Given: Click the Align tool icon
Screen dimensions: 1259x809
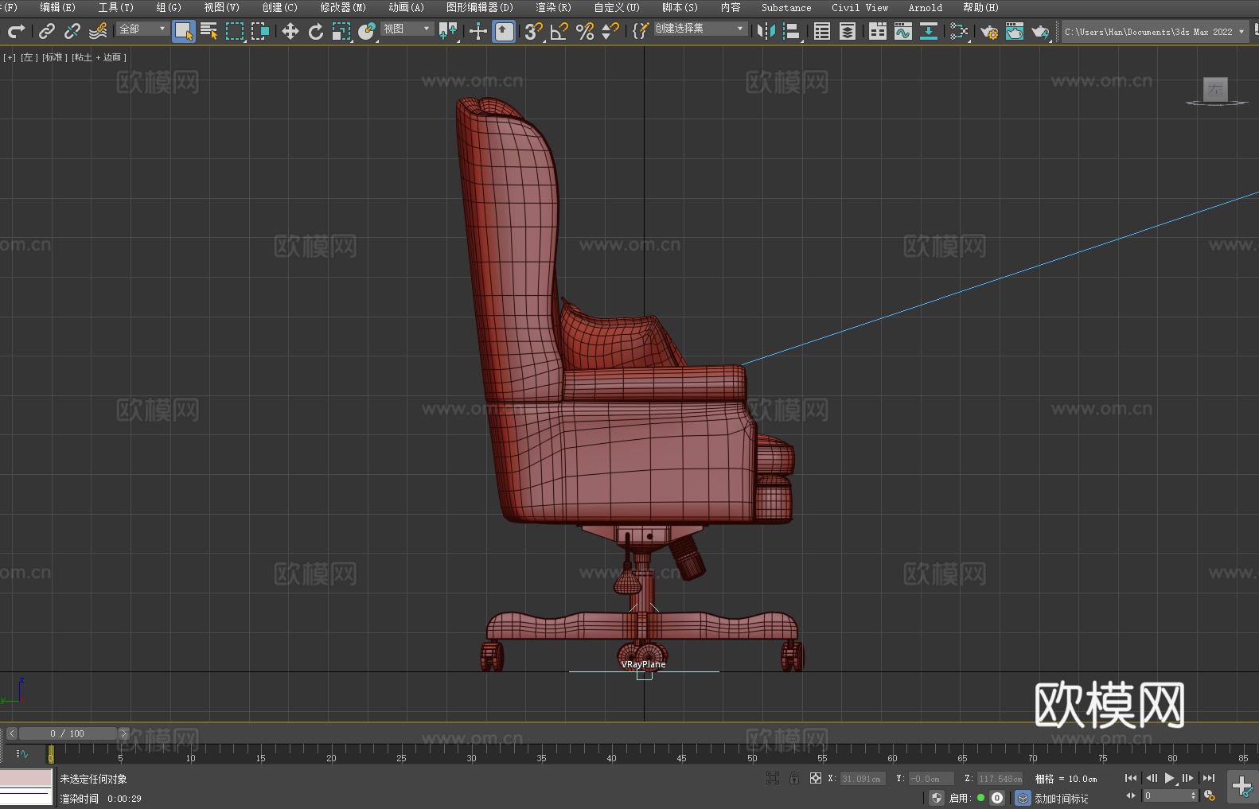Looking at the screenshot, I should coord(792,31).
